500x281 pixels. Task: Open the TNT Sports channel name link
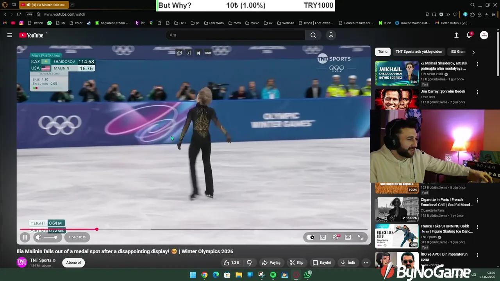tap(41, 260)
